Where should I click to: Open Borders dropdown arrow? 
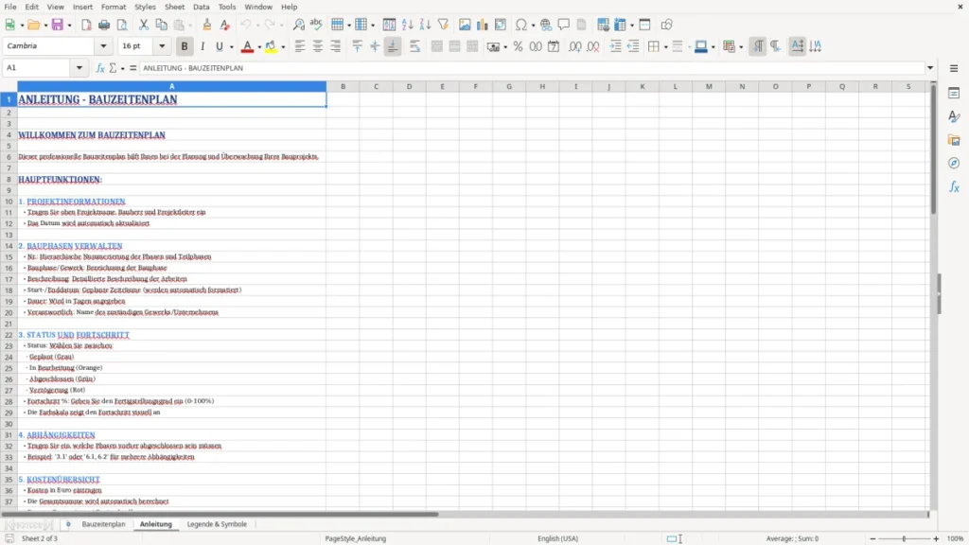(x=665, y=47)
